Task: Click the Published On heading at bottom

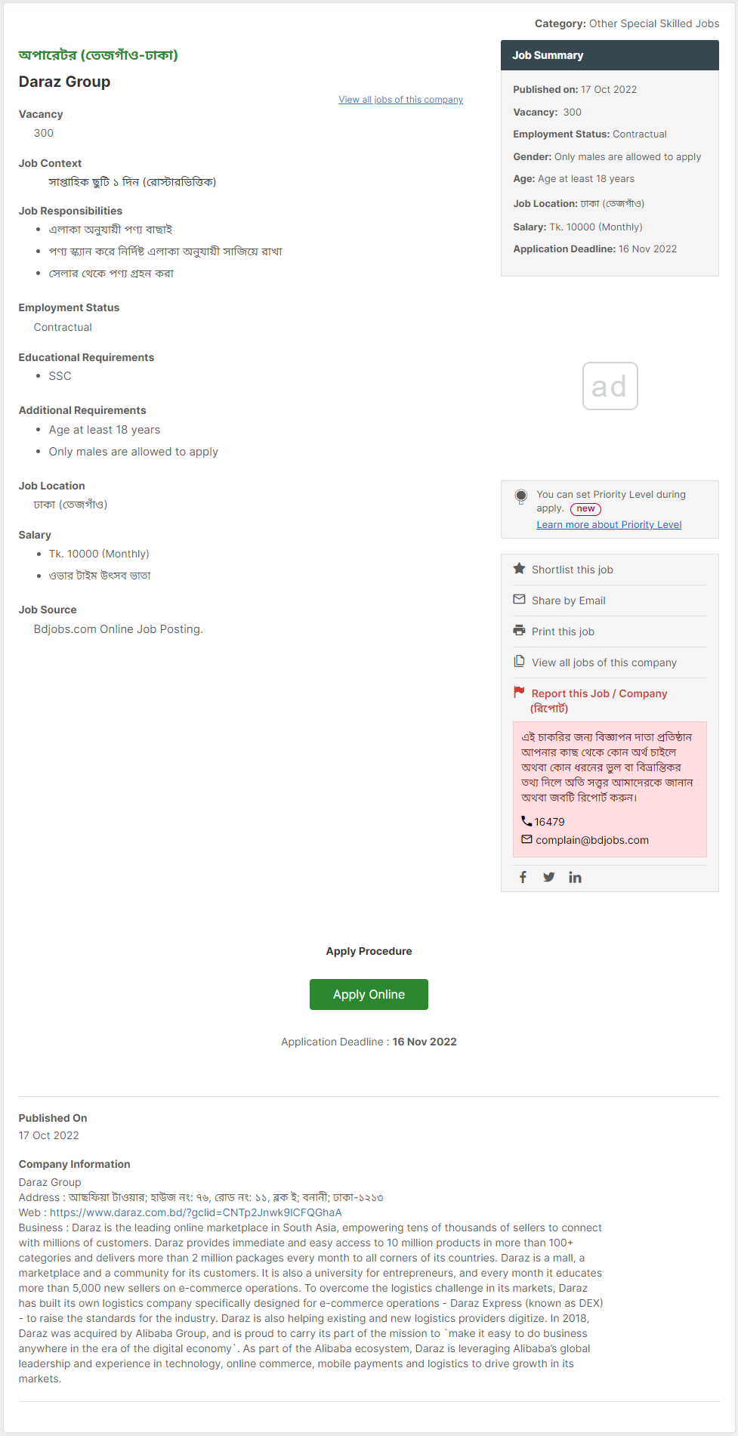Action: [53, 1118]
